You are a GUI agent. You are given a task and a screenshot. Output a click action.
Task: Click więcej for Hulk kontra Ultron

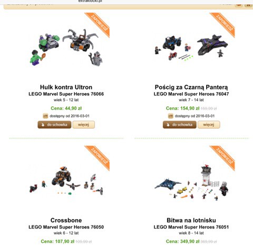pyautogui.click(x=84, y=125)
